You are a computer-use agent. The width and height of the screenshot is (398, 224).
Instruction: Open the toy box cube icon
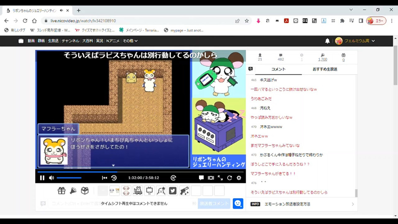85,190
